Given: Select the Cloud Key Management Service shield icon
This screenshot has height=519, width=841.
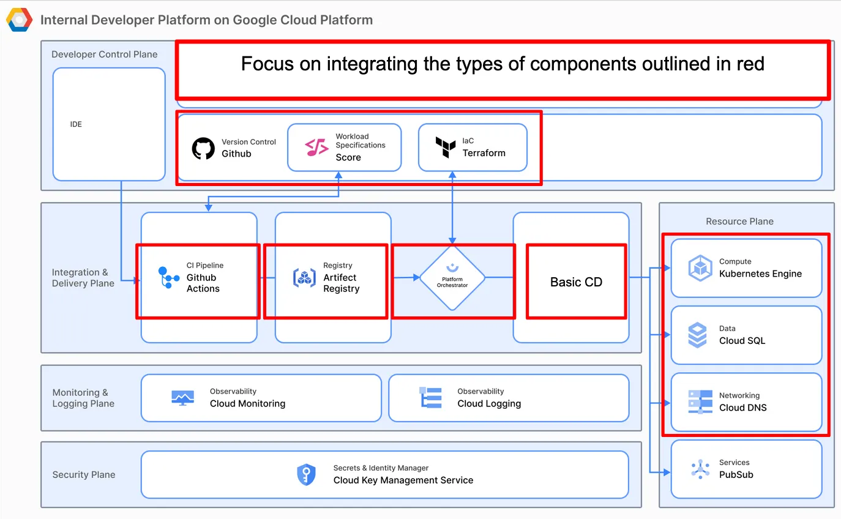Looking at the screenshot, I should point(306,474).
